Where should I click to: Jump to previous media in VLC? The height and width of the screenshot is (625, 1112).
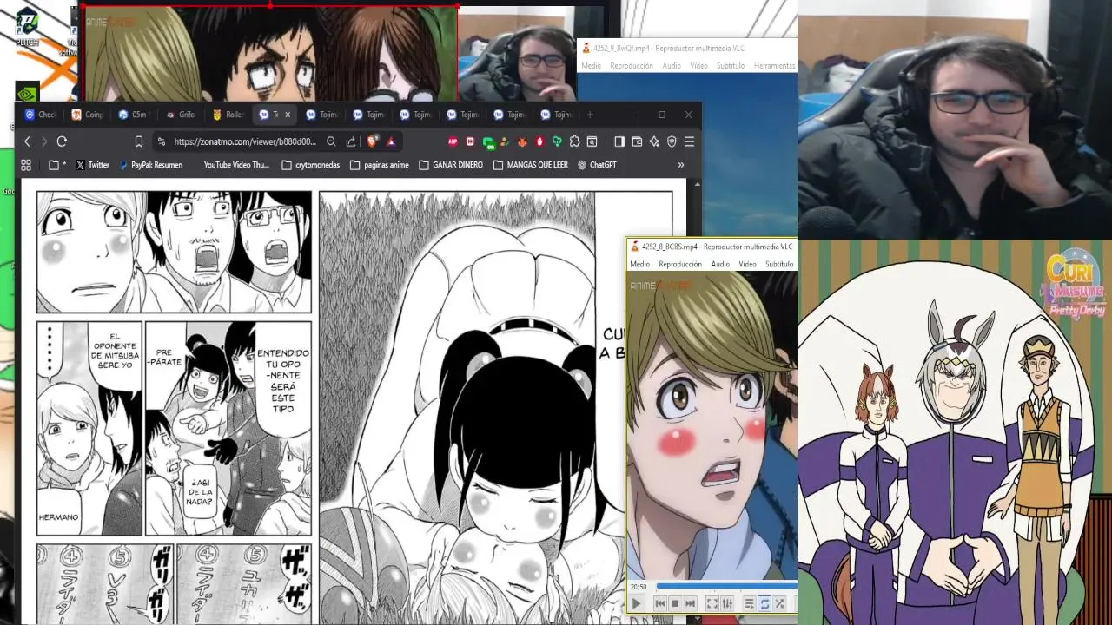pyautogui.click(x=660, y=603)
